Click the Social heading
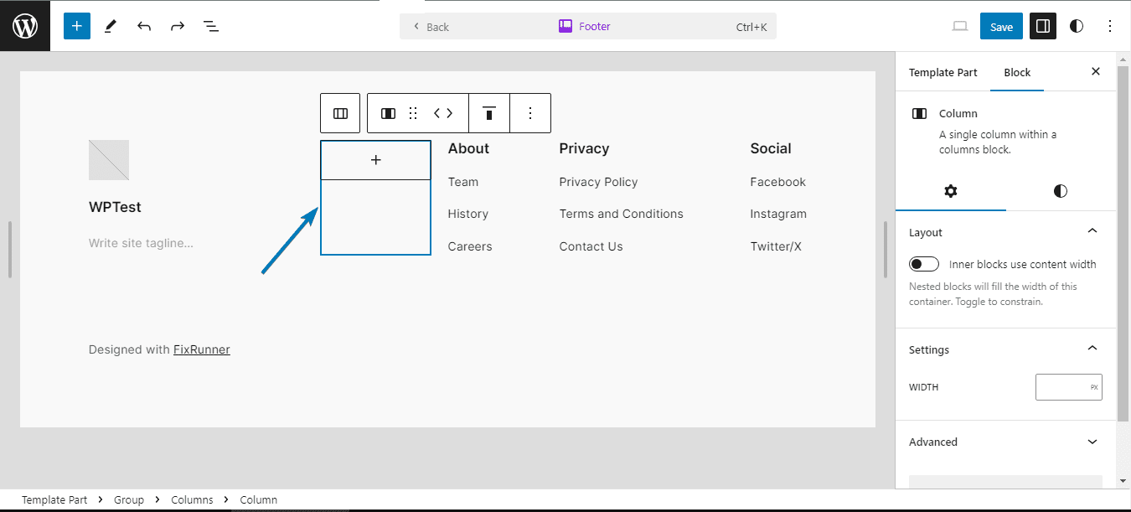This screenshot has width=1131, height=512. pos(771,148)
